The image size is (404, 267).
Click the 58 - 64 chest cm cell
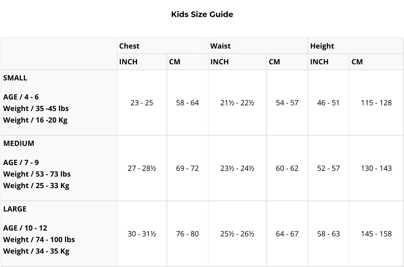[187, 103]
